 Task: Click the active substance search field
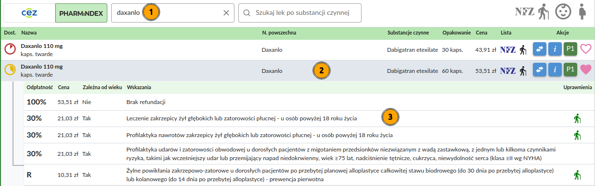pos(300,13)
